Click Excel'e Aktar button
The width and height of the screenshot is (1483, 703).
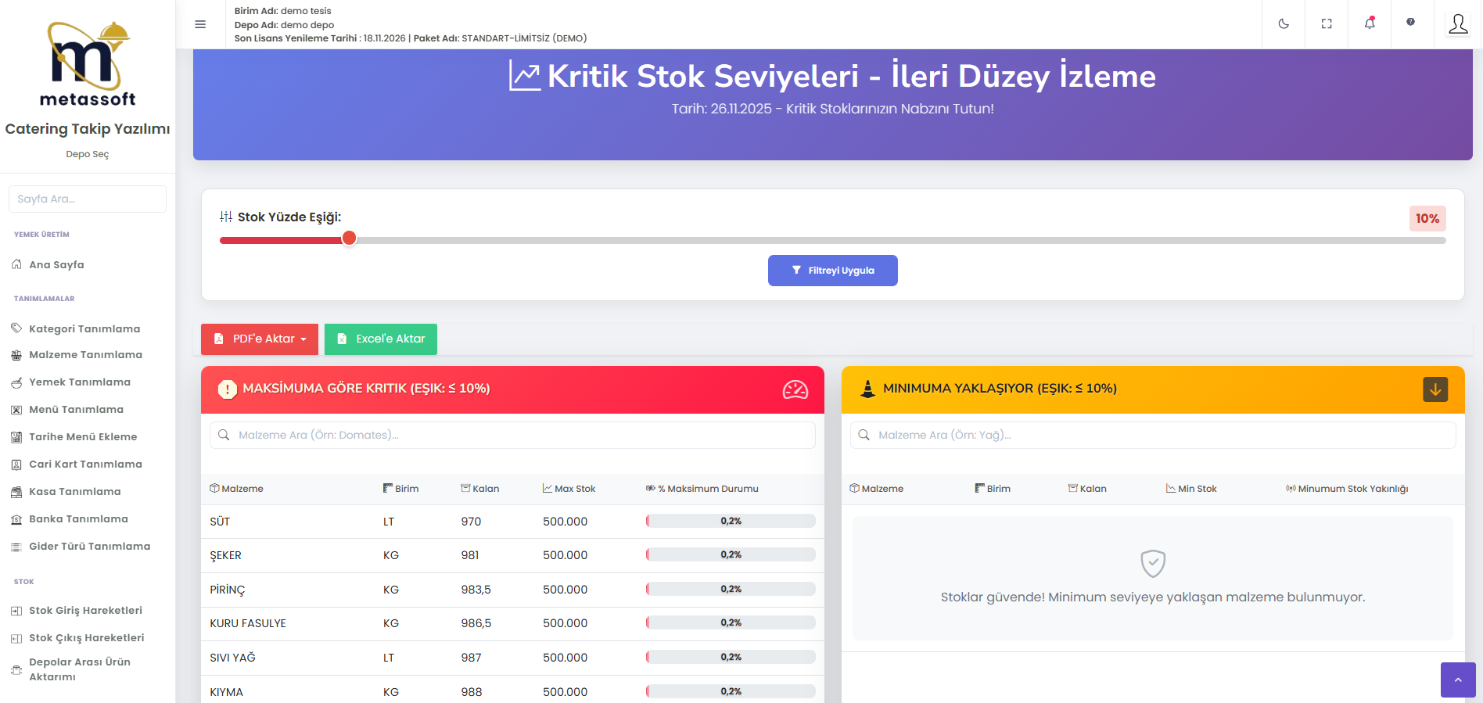[x=381, y=339]
